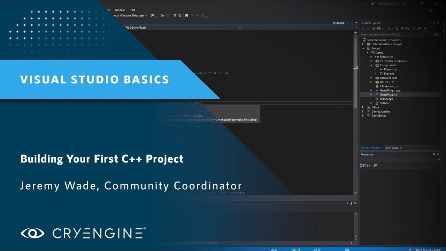
Task: Toggle auto-hide pin on Solution Explorer
Action: [x=434, y=23]
